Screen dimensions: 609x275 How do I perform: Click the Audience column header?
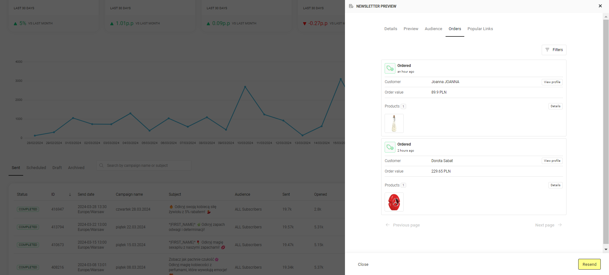click(242, 194)
